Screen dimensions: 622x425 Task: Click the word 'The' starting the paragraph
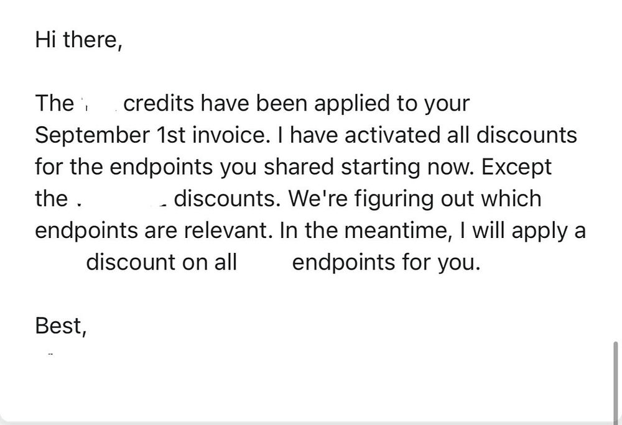54,103
